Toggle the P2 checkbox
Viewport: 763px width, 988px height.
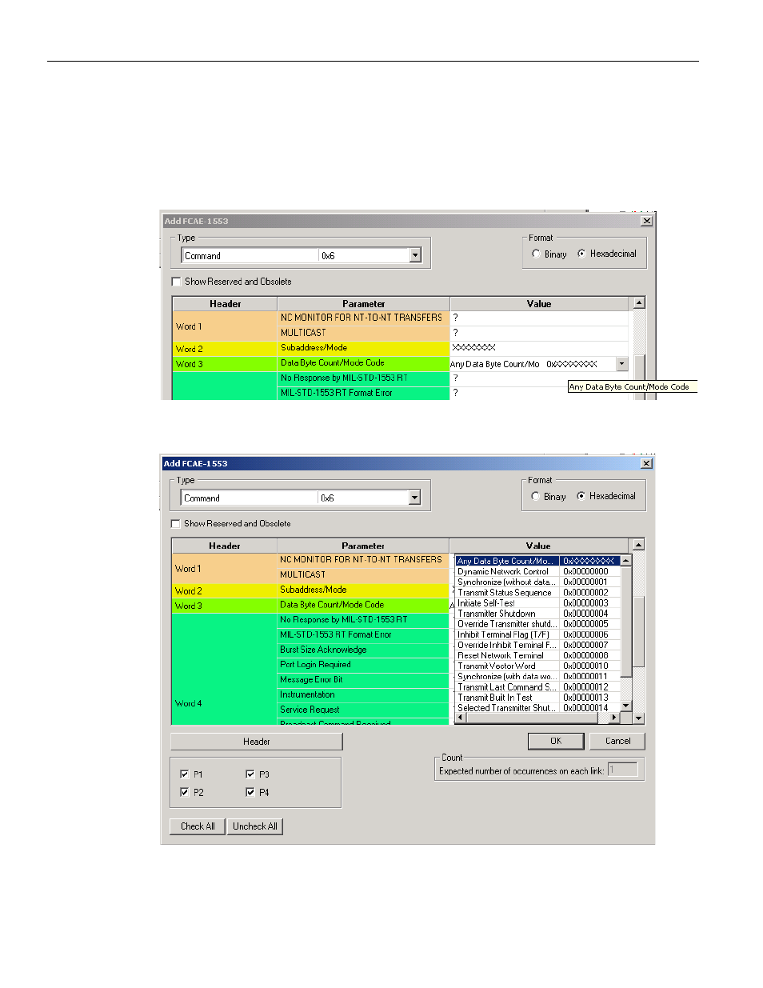pos(185,792)
